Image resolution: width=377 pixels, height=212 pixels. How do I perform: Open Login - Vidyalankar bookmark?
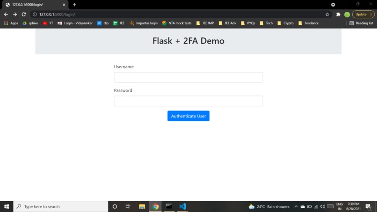75,23
